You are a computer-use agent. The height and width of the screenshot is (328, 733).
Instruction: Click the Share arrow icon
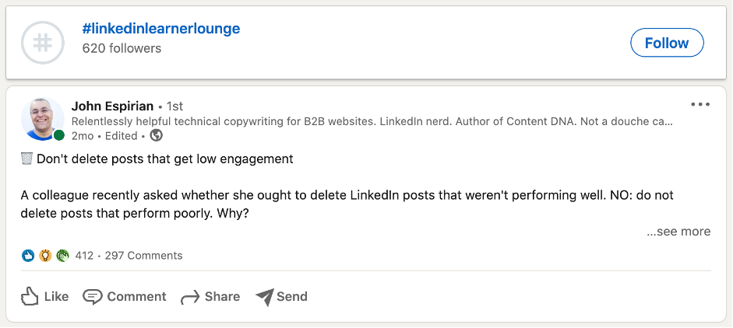(x=190, y=297)
